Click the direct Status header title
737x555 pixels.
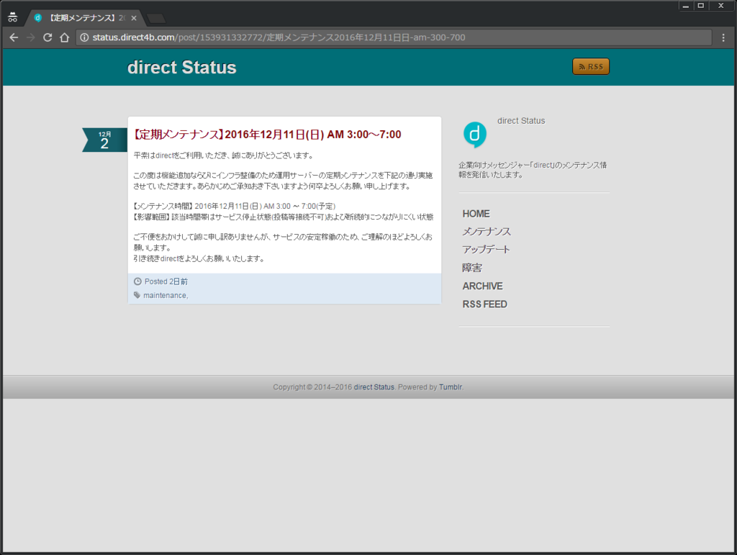tap(182, 67)
